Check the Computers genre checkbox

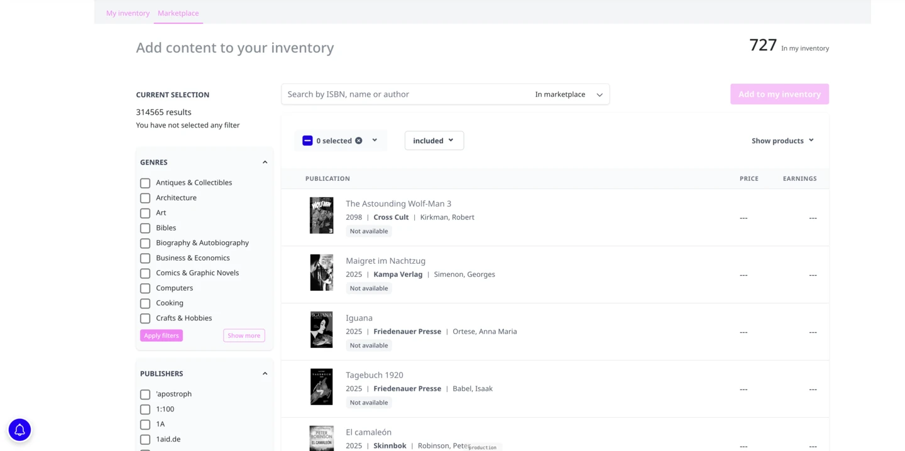[x=145, y=288]
